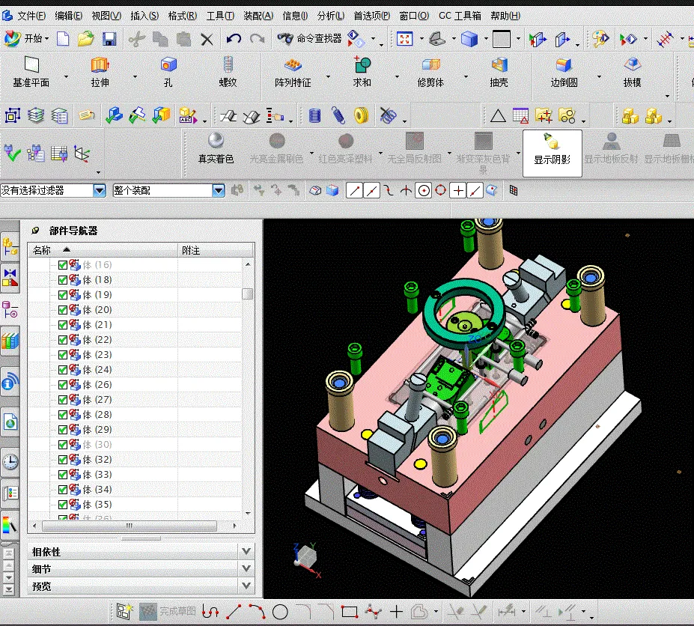Open the Entire Assembly (整个装配) scope dropdown

point(219,191)
